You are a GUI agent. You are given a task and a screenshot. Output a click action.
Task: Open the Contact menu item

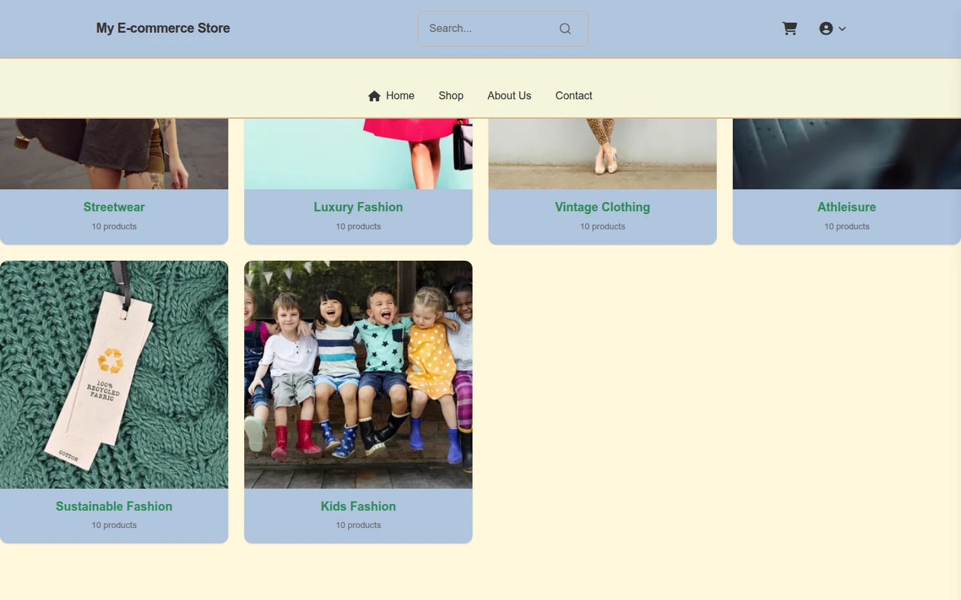click(574, 96)
